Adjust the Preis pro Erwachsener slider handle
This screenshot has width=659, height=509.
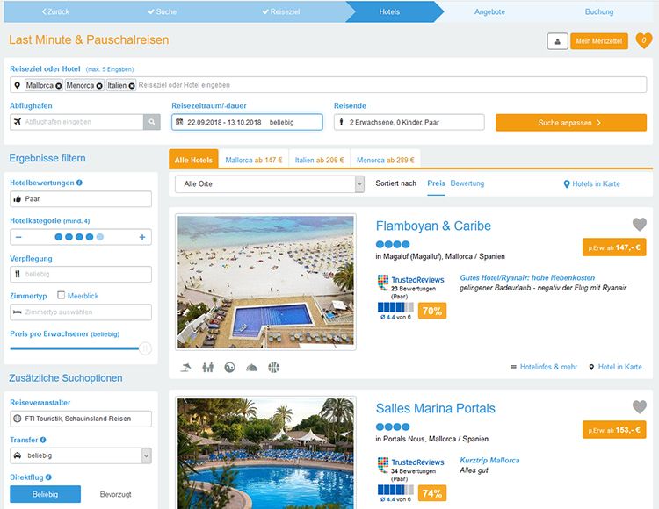[x=145, y=348]
